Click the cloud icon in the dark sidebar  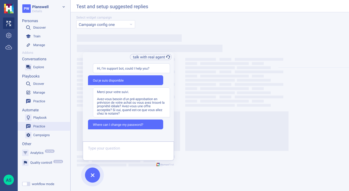[8, 47]
